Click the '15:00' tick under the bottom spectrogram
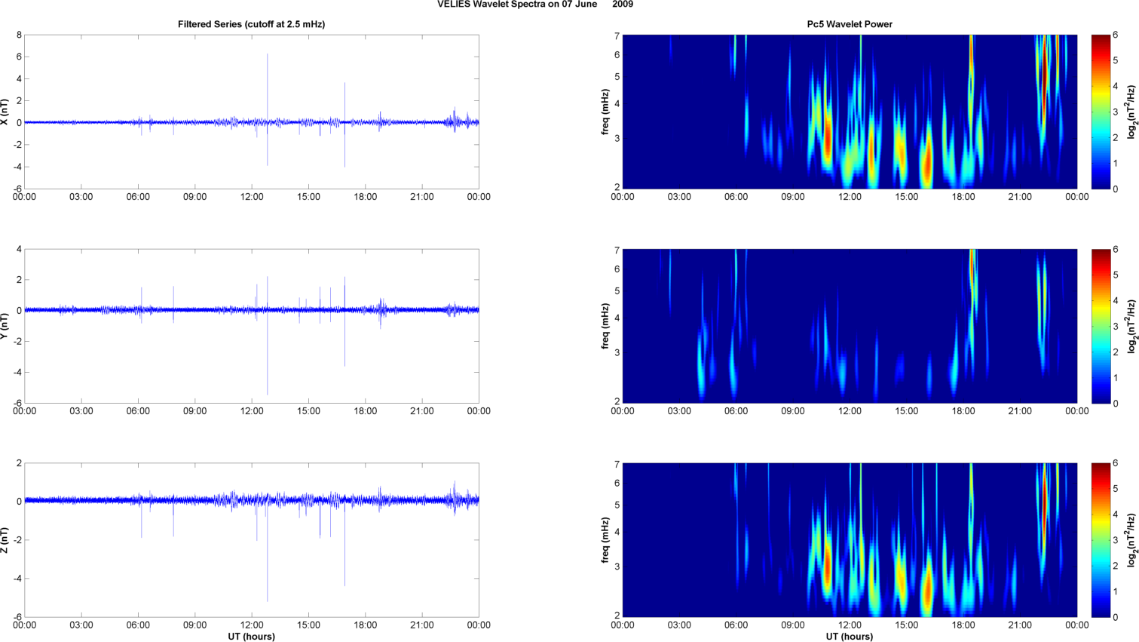The width and height of the screenshot is (1139, 642). tap(907, 625)
